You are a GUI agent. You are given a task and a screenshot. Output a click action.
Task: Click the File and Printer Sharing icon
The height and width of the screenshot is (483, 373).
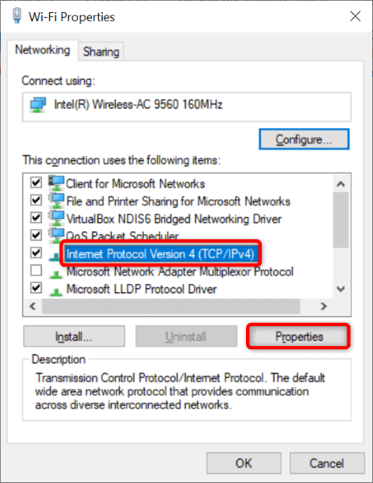pyautogui.click(x=56, y=200)
